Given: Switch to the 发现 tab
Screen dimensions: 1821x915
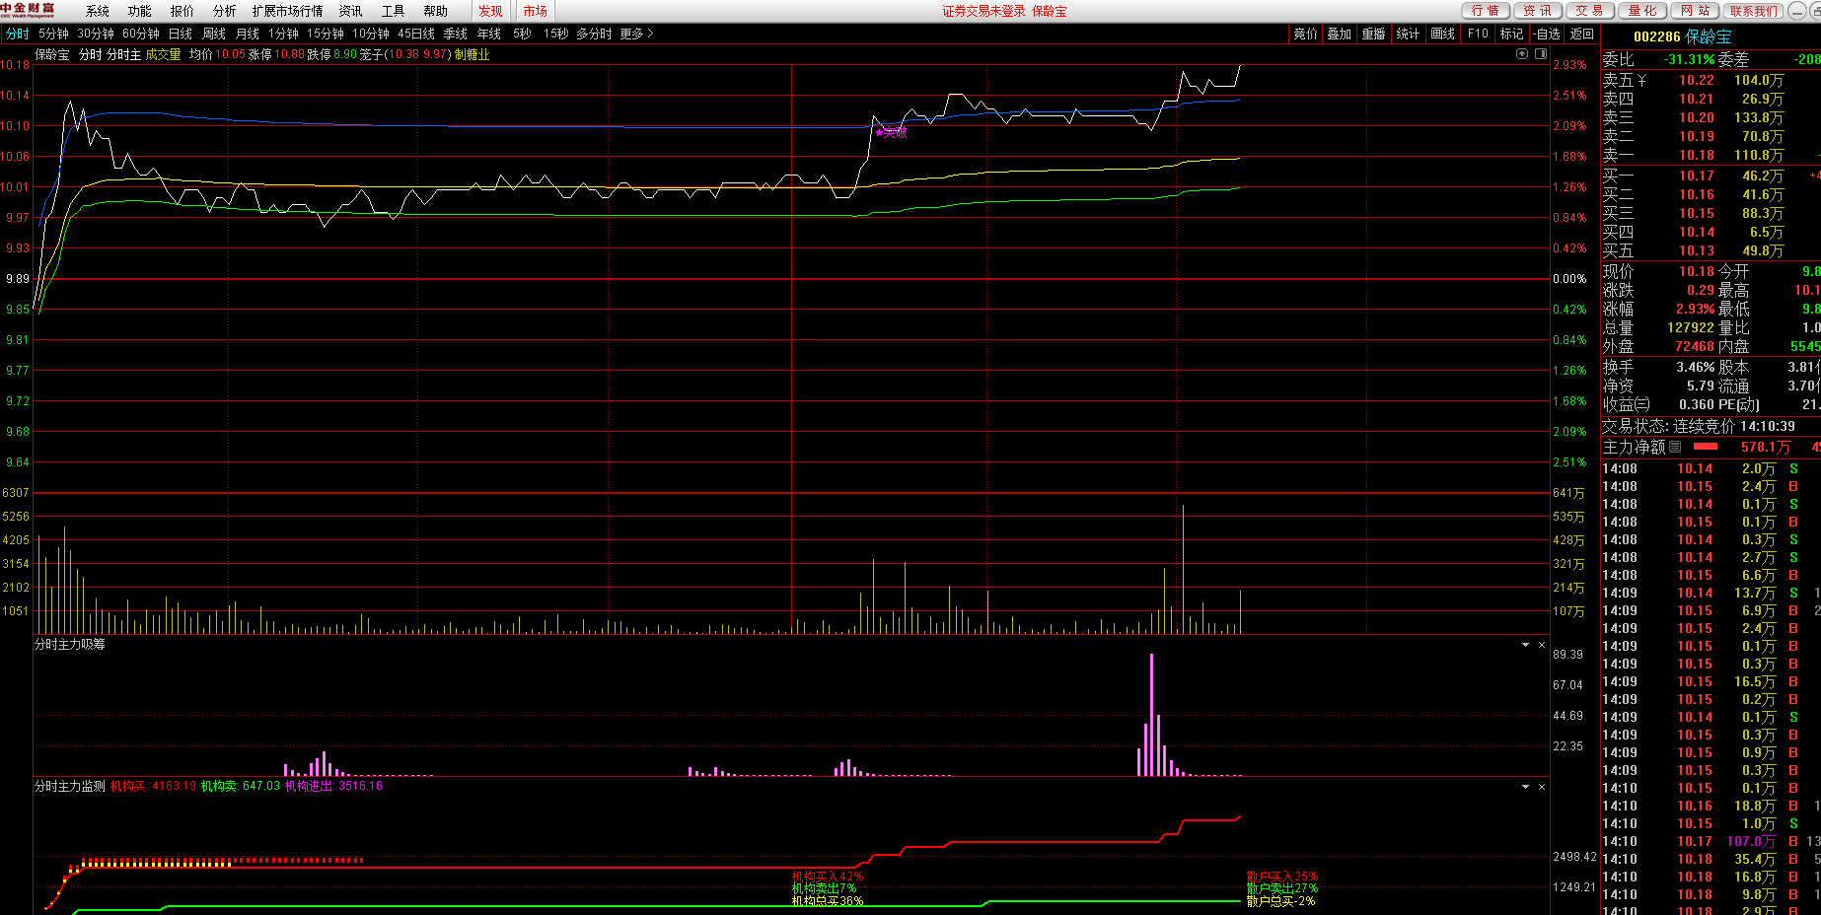Looking at the screenshot, I should [490, 11].
